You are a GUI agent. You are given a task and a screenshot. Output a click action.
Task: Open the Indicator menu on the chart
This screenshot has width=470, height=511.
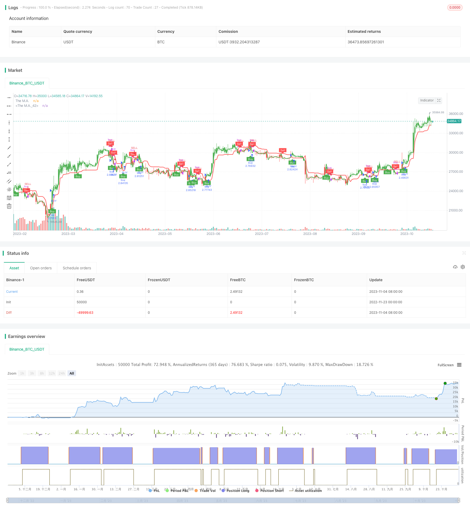[427, 100]
